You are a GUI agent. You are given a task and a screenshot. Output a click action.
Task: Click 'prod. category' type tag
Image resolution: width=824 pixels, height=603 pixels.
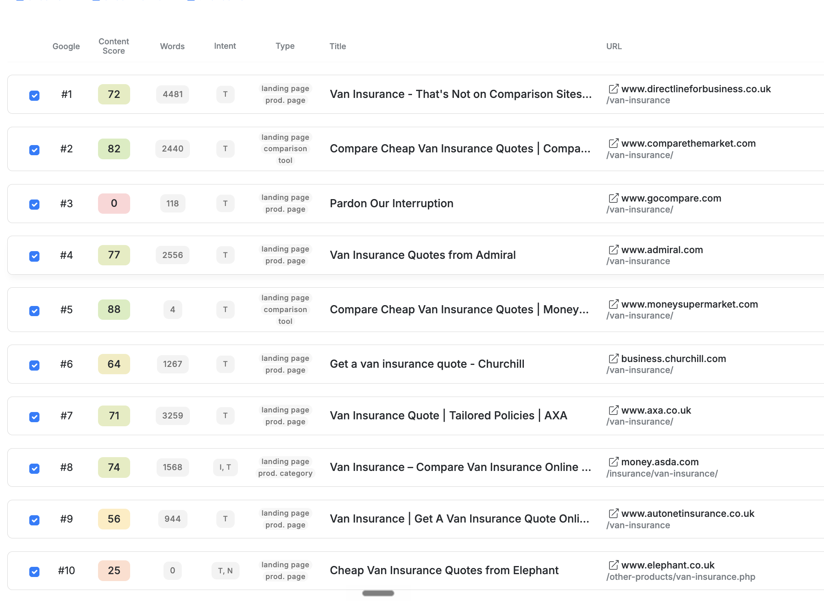point(285,473)
